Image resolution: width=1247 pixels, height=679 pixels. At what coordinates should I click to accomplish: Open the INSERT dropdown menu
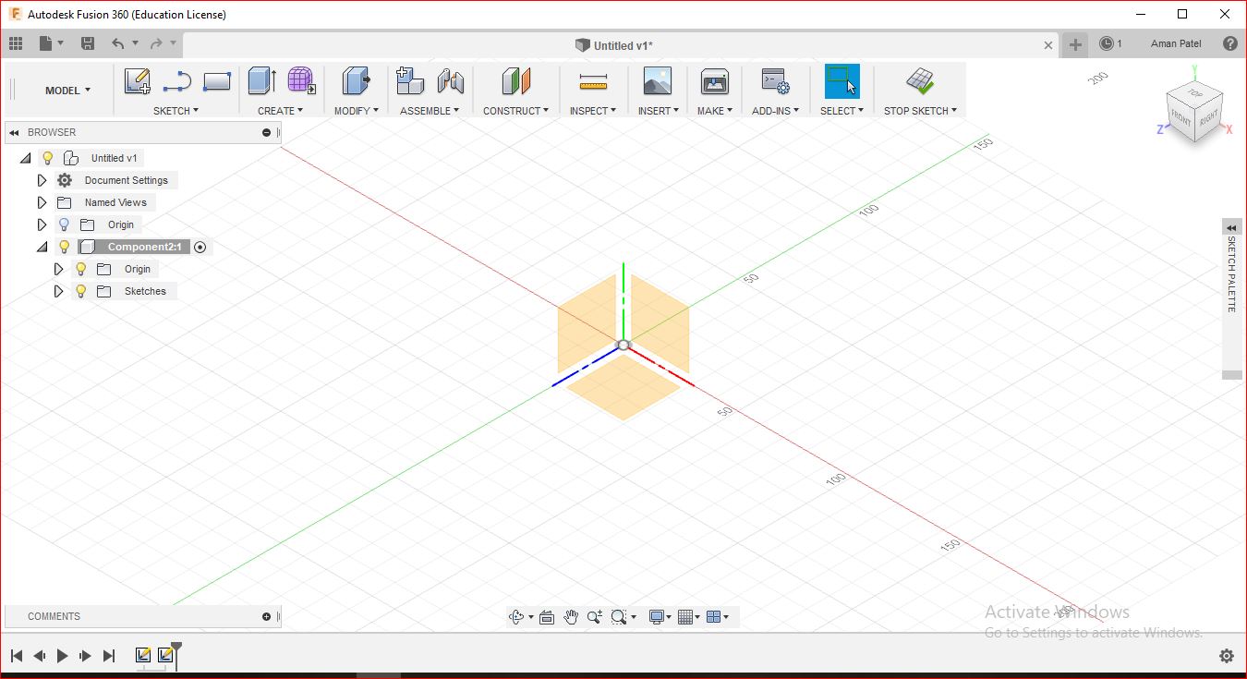(659, 111)
